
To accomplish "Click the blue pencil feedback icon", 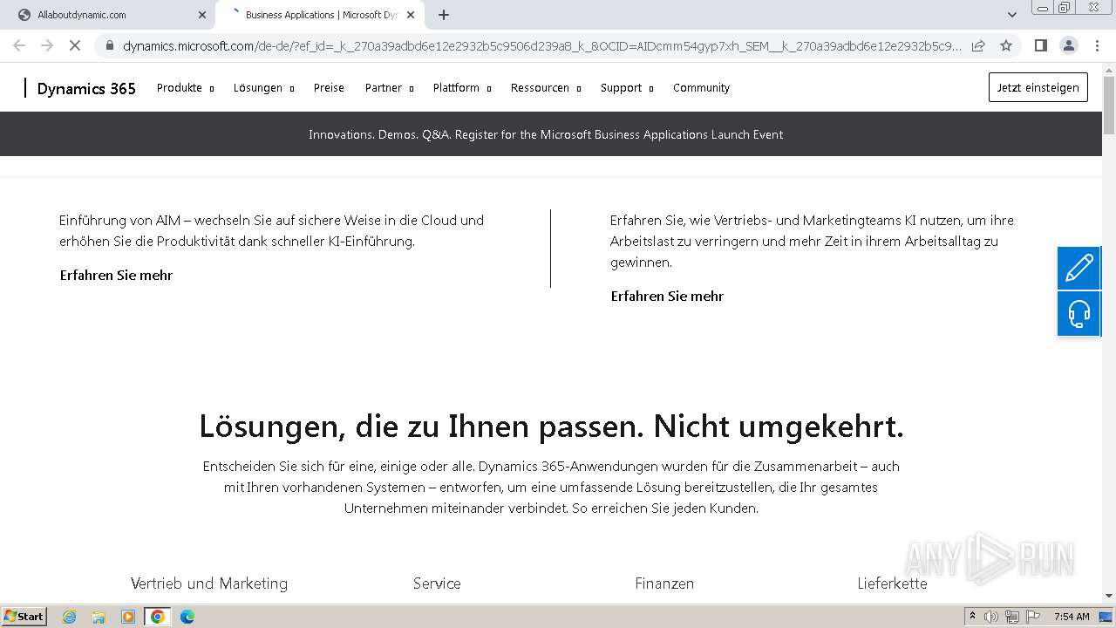I will pyautogui.click(x=1079, y=269).
